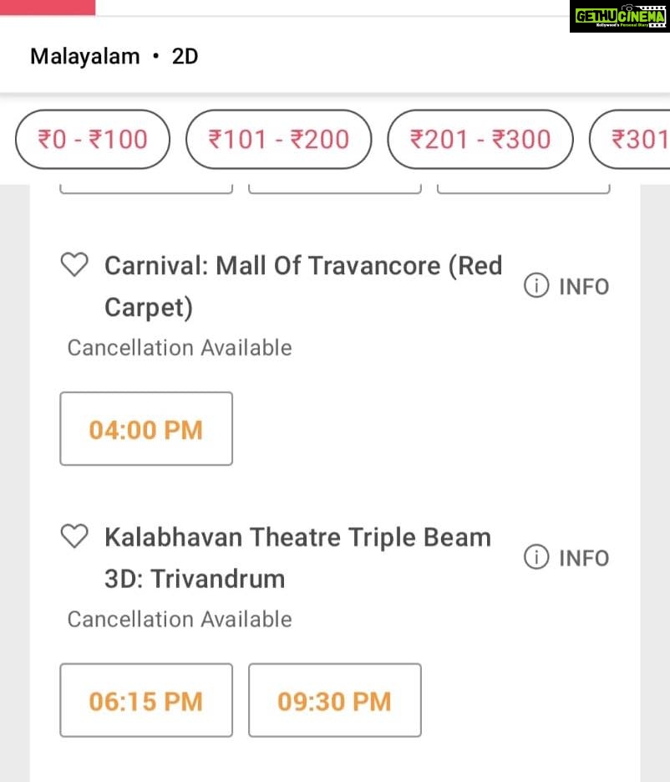
Task: Select the 06:15 PM showtime
Action: coord(146,700)
